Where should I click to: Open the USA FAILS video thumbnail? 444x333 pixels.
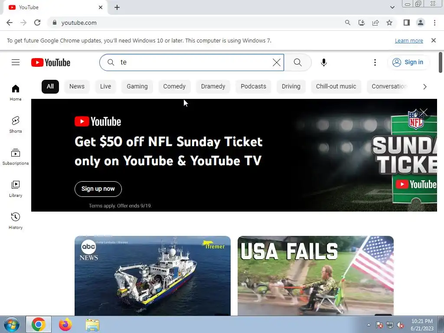pos(316,275)
